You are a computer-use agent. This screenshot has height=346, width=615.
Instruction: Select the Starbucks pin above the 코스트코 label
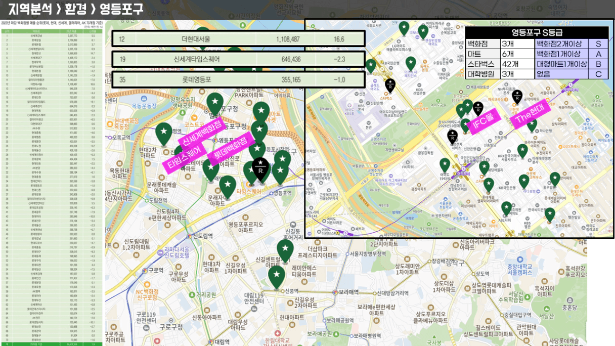pyautogui.click(x=215, y=104)
